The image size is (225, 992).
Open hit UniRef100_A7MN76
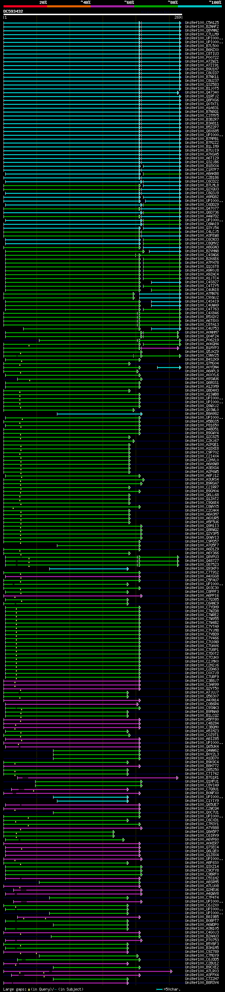202,293
